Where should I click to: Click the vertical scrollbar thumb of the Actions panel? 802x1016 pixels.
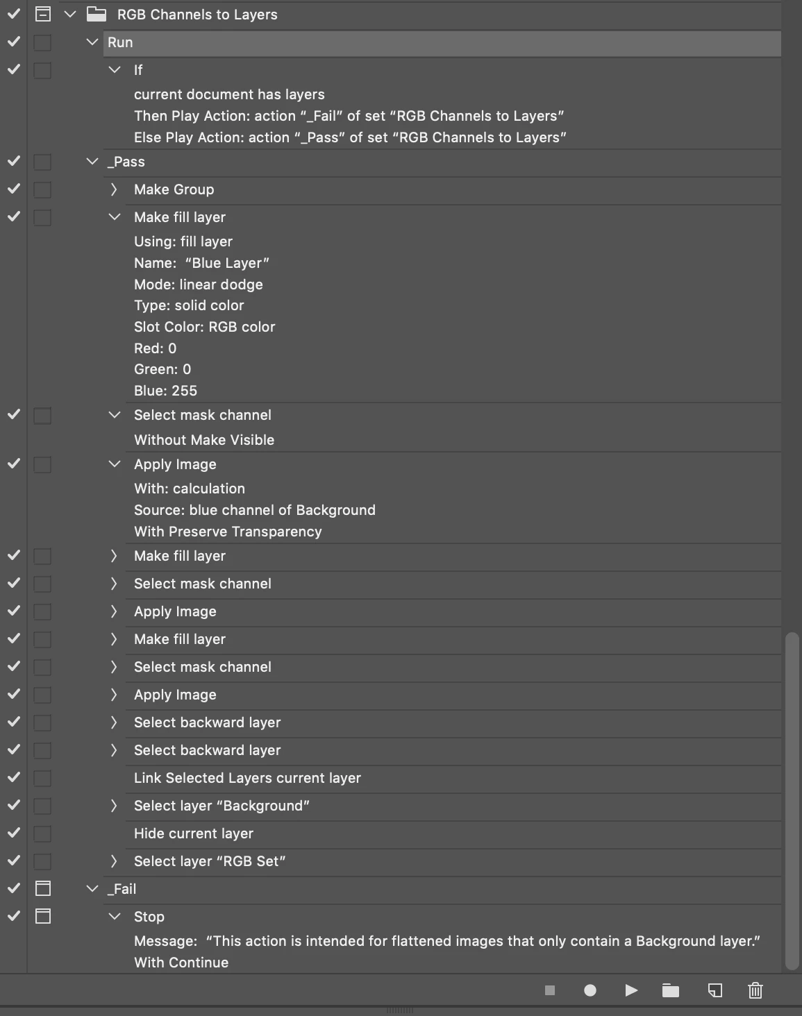pyautogui.click(x=792, y=801)
